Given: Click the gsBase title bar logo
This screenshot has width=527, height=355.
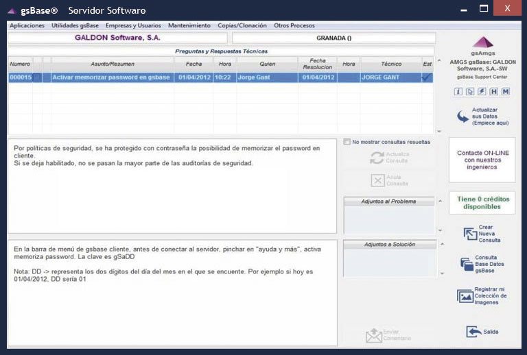Looking at the screenshot, I should click(x=12, y=11).
